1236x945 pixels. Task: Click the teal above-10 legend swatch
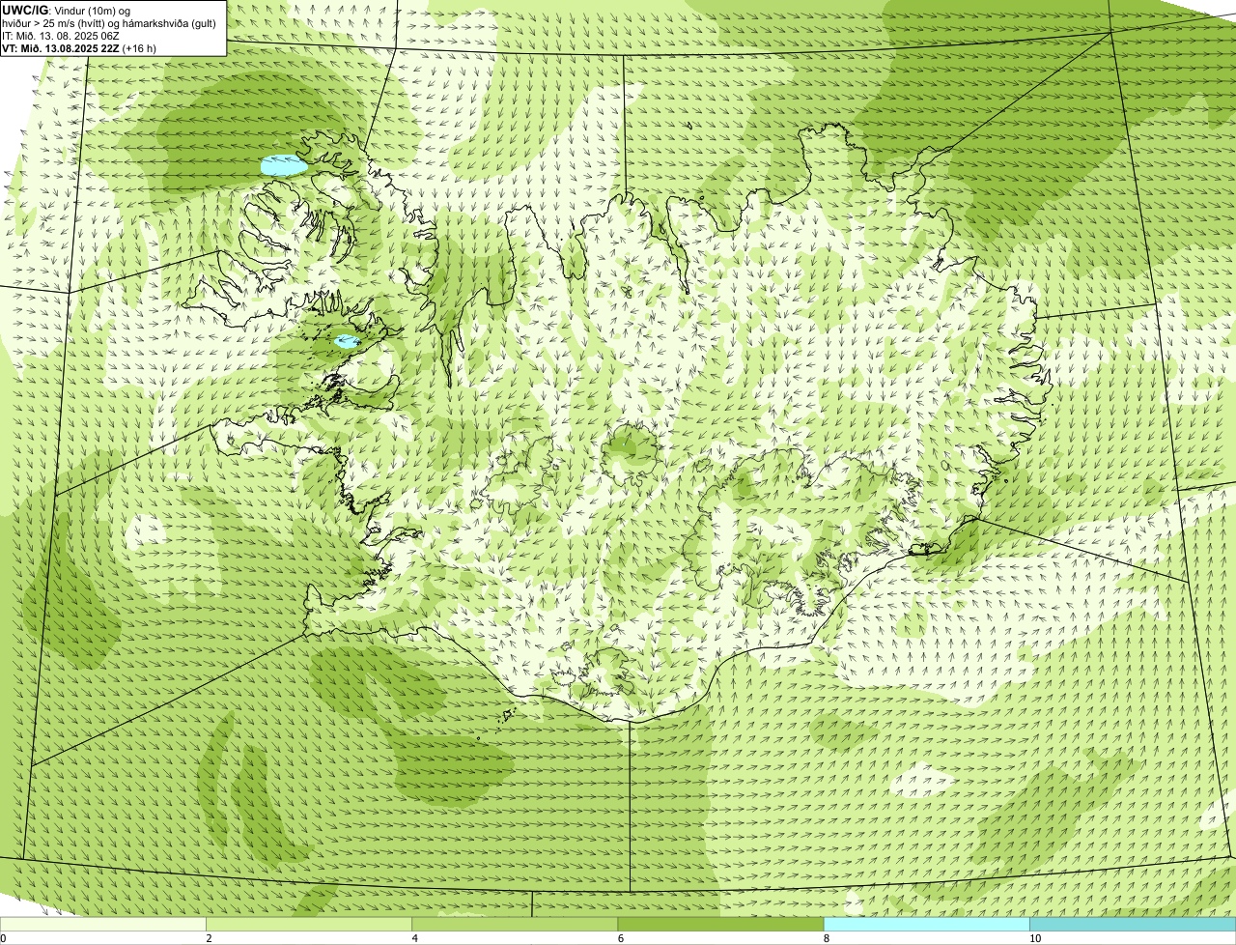(x=1133, y=925)
